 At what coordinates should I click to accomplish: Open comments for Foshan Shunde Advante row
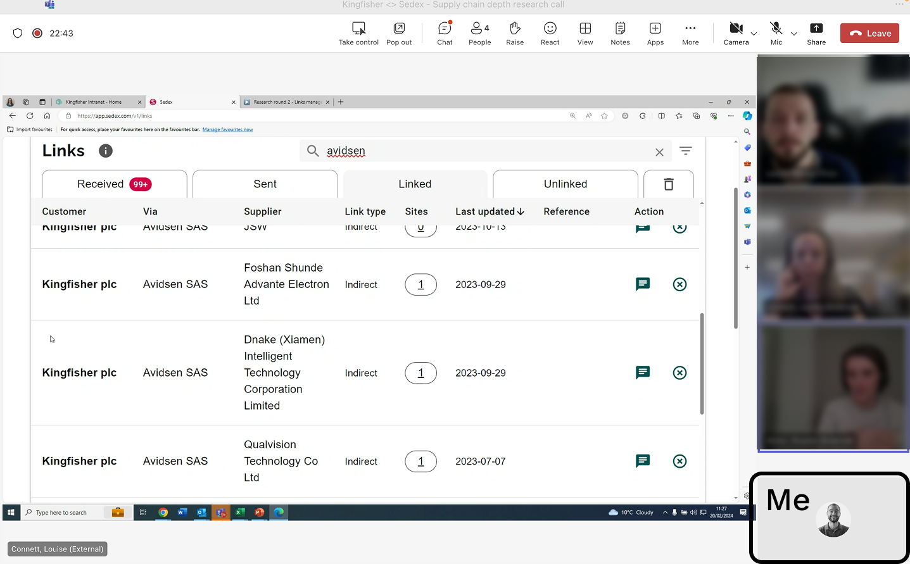click(x=643, y=284)
